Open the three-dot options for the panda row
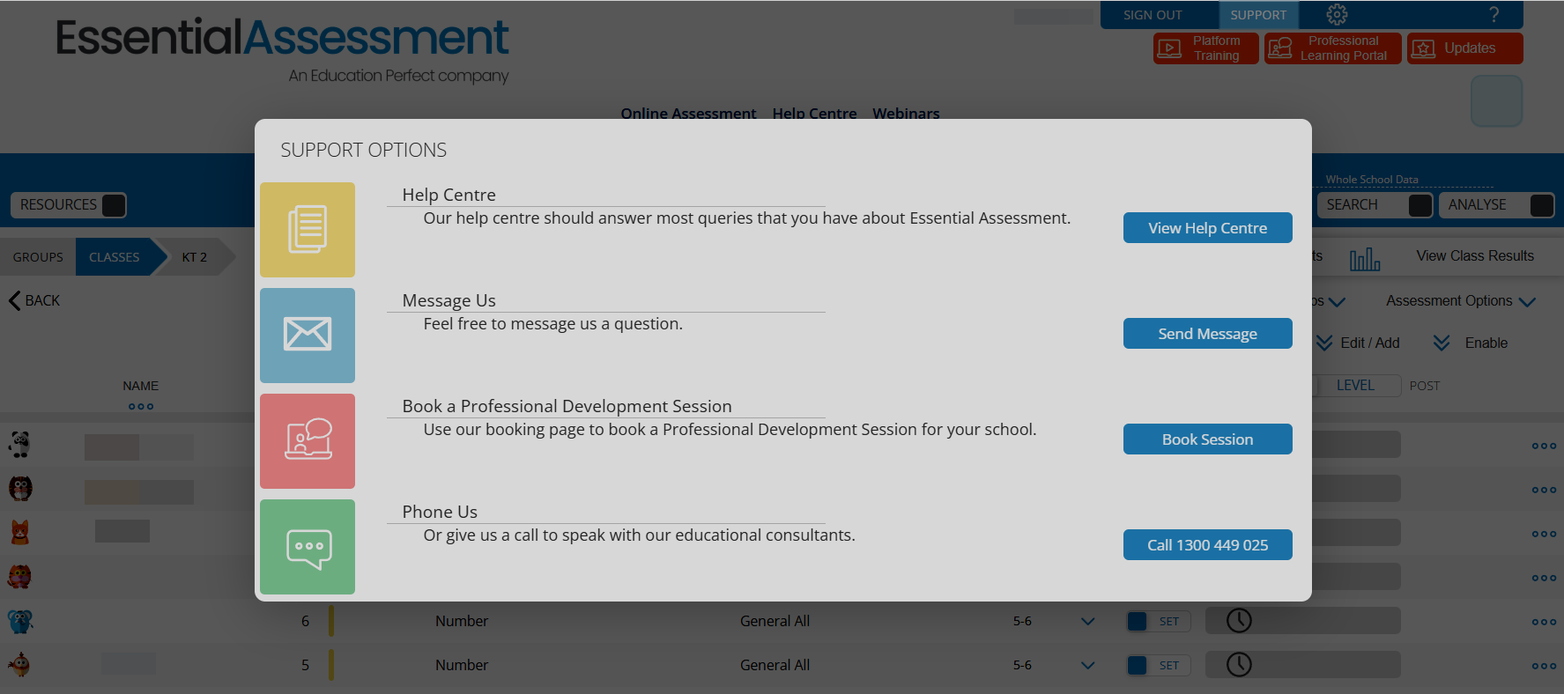Image resolution: width=1564 pixels, height=694 pixels. click(1544, 447)
